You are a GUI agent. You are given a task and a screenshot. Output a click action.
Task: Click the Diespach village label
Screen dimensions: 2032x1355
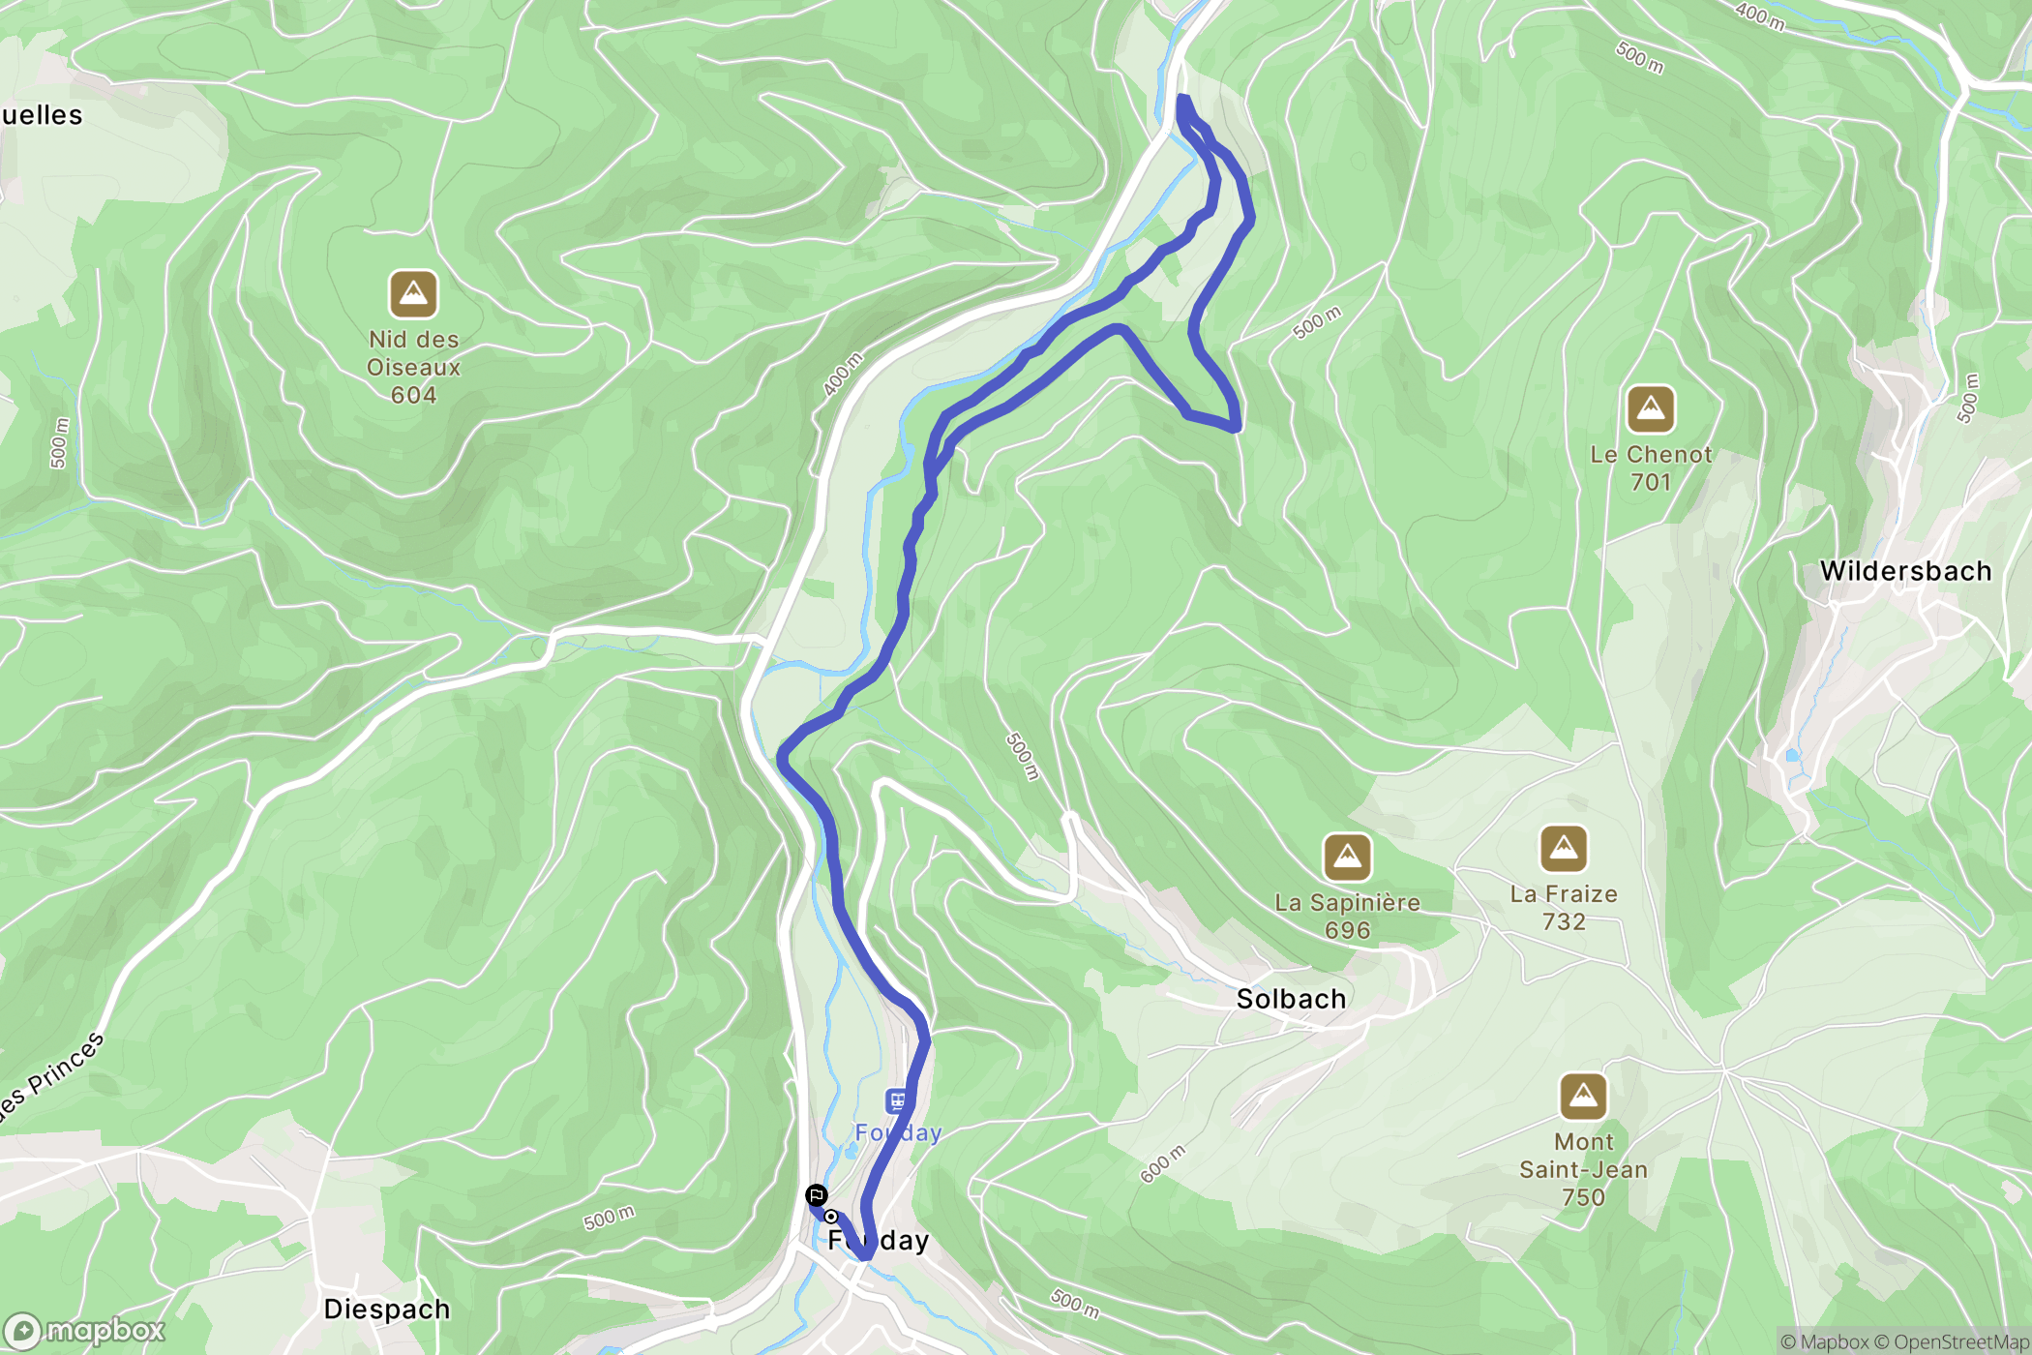click(387, 1310)
